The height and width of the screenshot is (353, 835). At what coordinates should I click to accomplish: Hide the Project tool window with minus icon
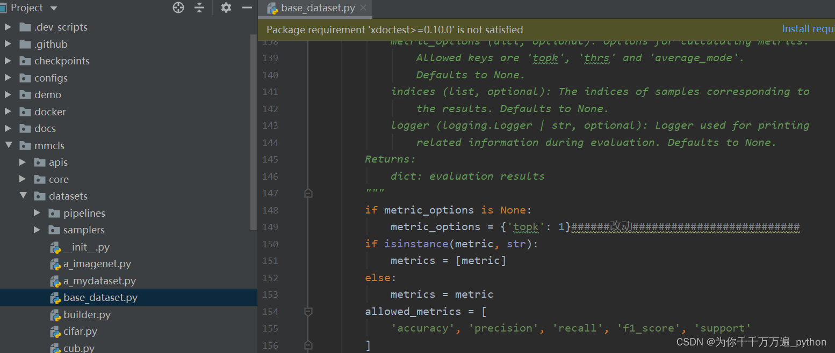247,8
